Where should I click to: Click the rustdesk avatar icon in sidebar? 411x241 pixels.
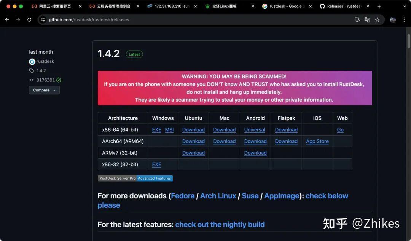[x=32, y=62]
